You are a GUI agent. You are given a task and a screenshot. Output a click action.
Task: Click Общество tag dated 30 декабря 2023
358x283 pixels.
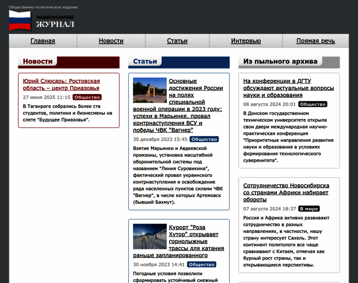click(204, 139)
